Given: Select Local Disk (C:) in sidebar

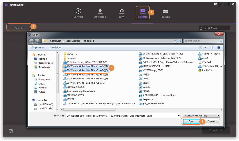Looking at the screenshot, I should [x=46, y=104].
